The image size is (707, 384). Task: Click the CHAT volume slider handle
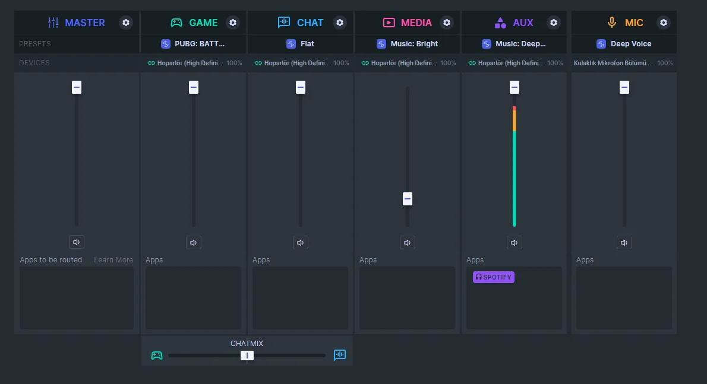(301, 87)
